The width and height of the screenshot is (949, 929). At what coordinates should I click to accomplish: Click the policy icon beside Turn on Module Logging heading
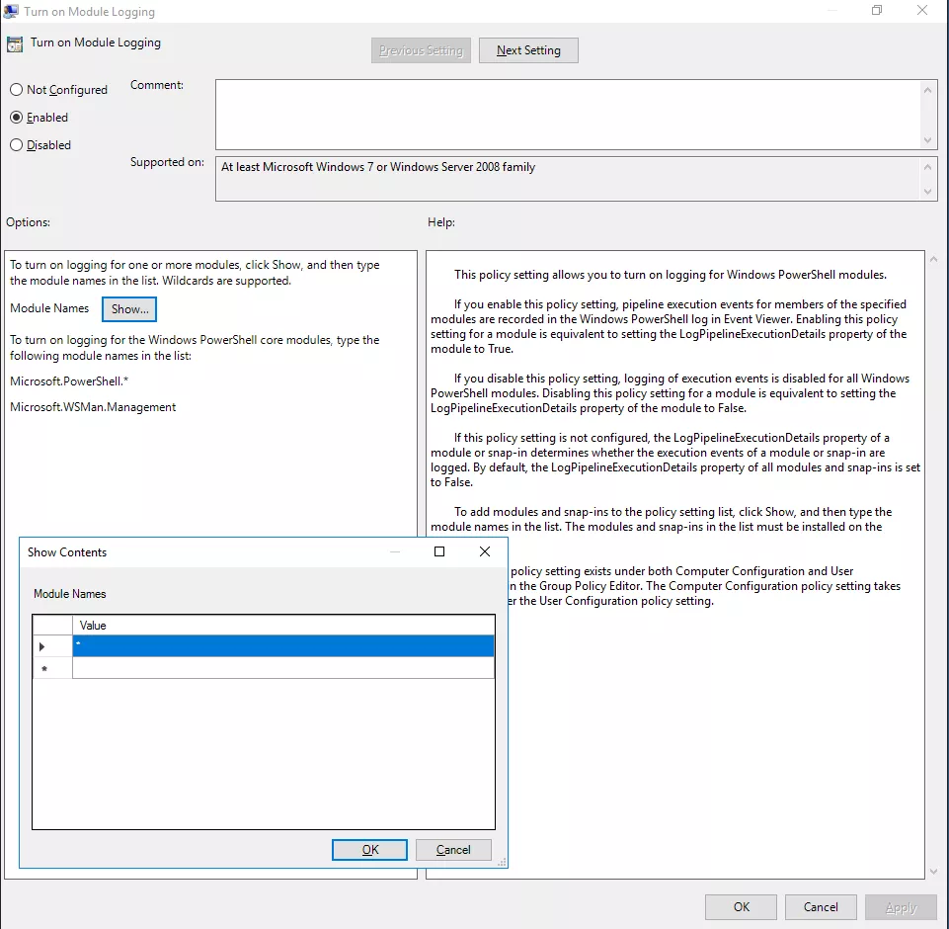pos(14,44)
